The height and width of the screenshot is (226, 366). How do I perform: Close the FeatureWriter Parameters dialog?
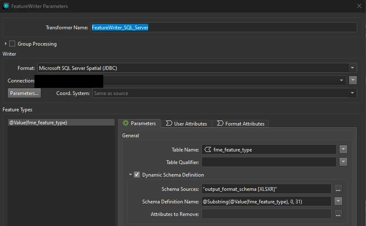pyautogui.click(x=359, y=6)
